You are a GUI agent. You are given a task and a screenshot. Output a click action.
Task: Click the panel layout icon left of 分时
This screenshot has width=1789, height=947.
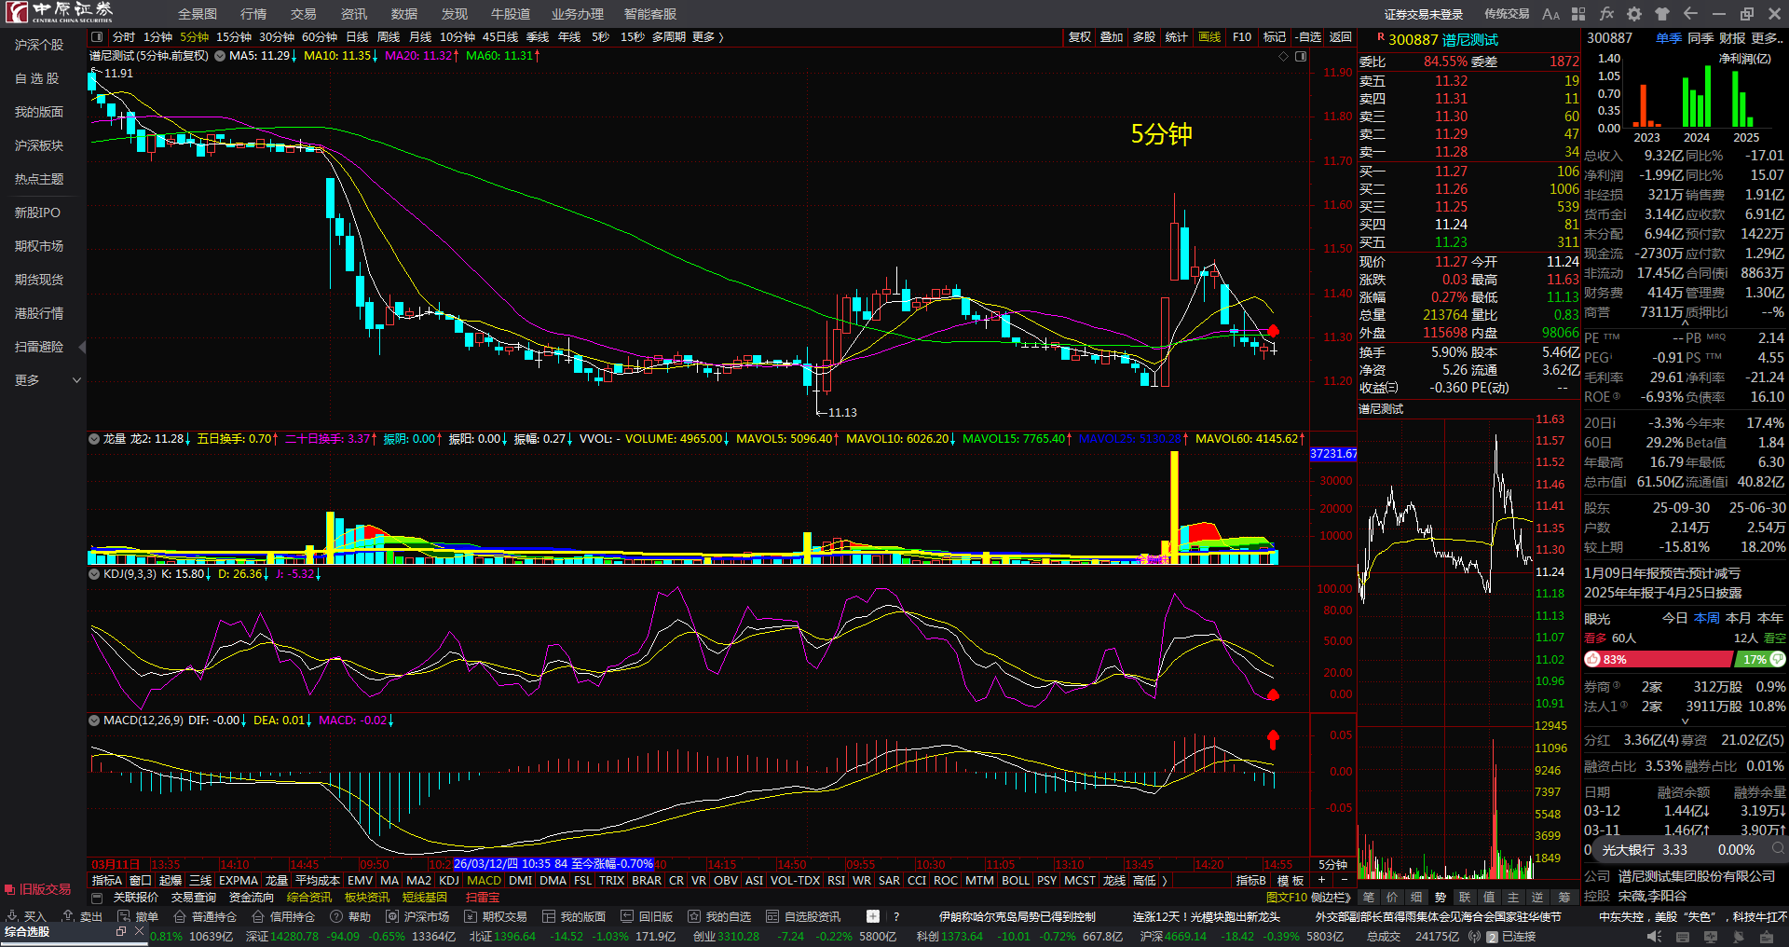click(x=97, y=37)
